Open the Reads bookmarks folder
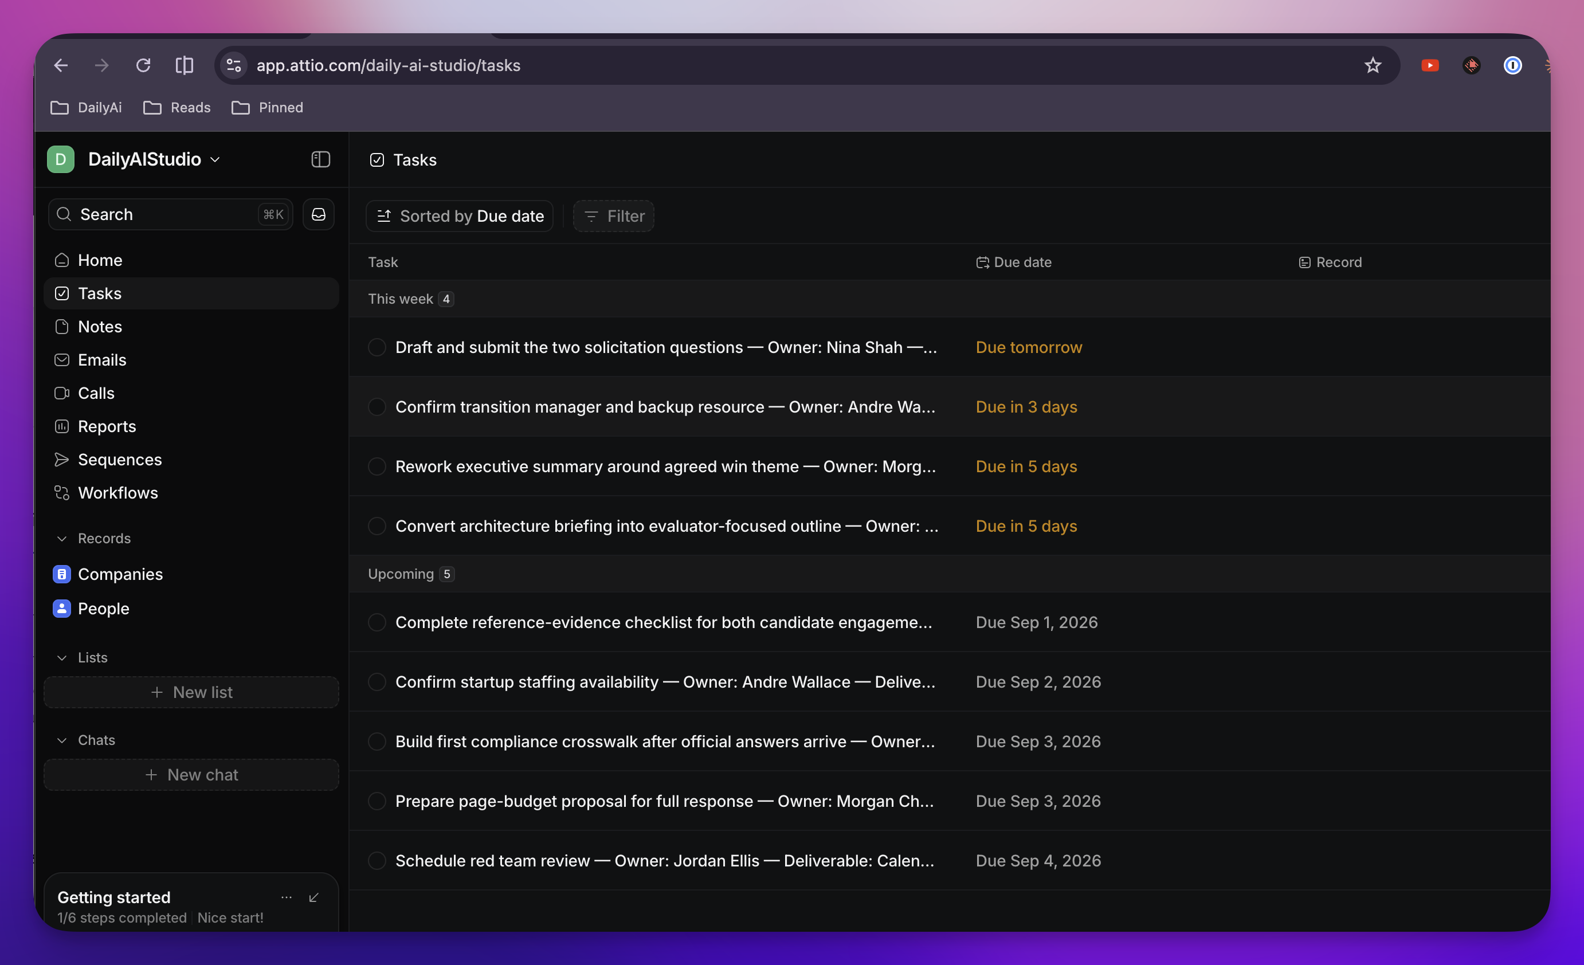The height and width of the screenshot is (965, 1584). (x=177, y=107)
